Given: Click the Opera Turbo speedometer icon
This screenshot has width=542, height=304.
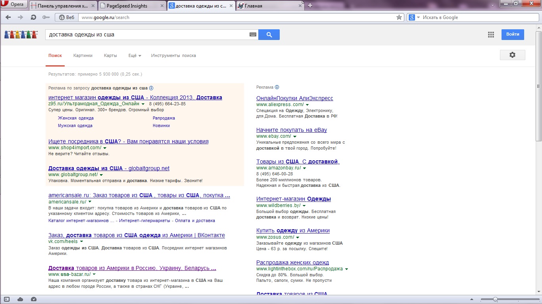Looking at the screenshot, I should click(34, 299).
